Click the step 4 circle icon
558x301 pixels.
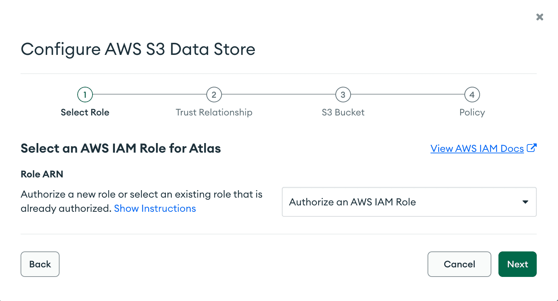(472, 95)
